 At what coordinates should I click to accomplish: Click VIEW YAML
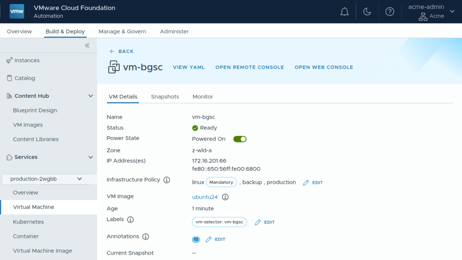tap(189, 67)
